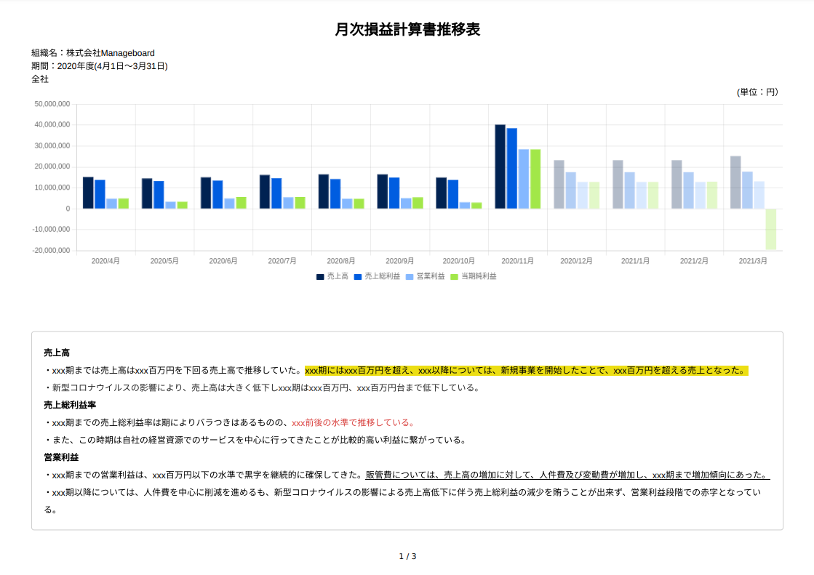Toggle the 売上総利益 legend label

pyautogui.click(x=382, y=277)
